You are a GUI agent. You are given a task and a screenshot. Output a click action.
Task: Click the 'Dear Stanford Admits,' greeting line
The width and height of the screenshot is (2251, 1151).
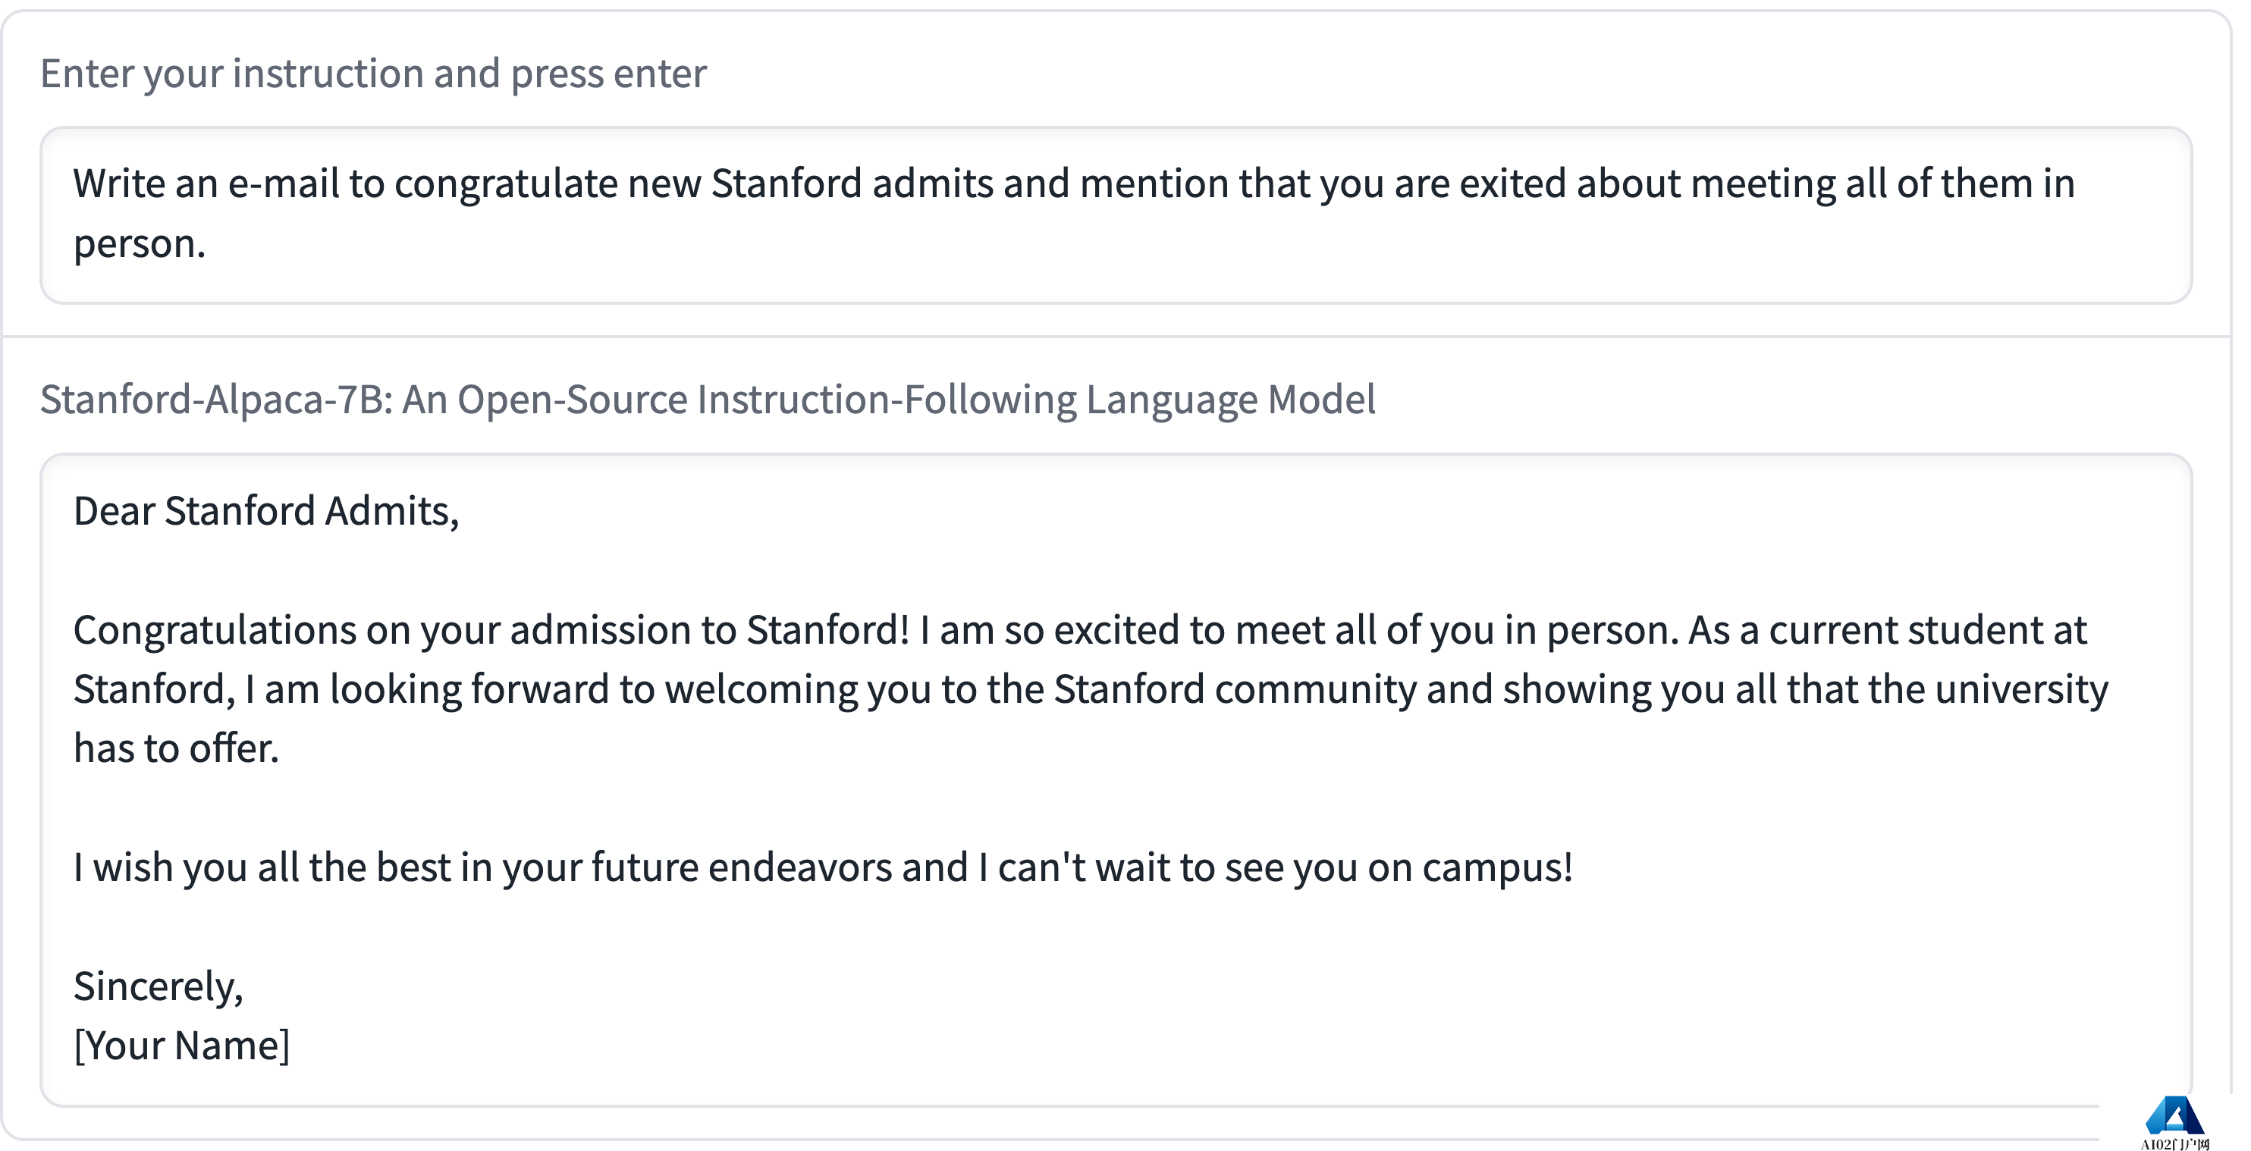265,511
